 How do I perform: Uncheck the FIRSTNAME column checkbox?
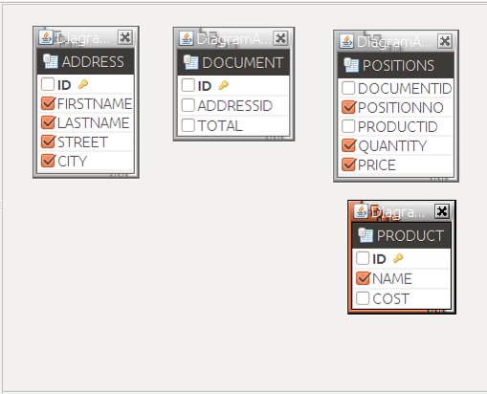[48, 103]
